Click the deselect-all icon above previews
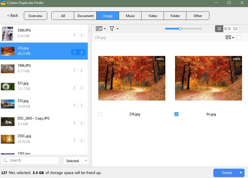This screenshot has width=248, height=178. tap(228, 37)
